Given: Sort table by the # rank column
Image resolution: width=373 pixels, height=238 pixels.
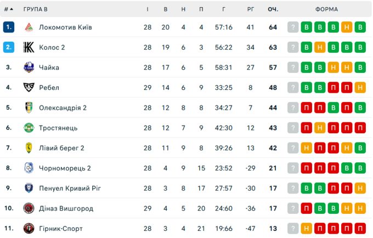Looking at the screenshot, I should [x=9, y=9].
